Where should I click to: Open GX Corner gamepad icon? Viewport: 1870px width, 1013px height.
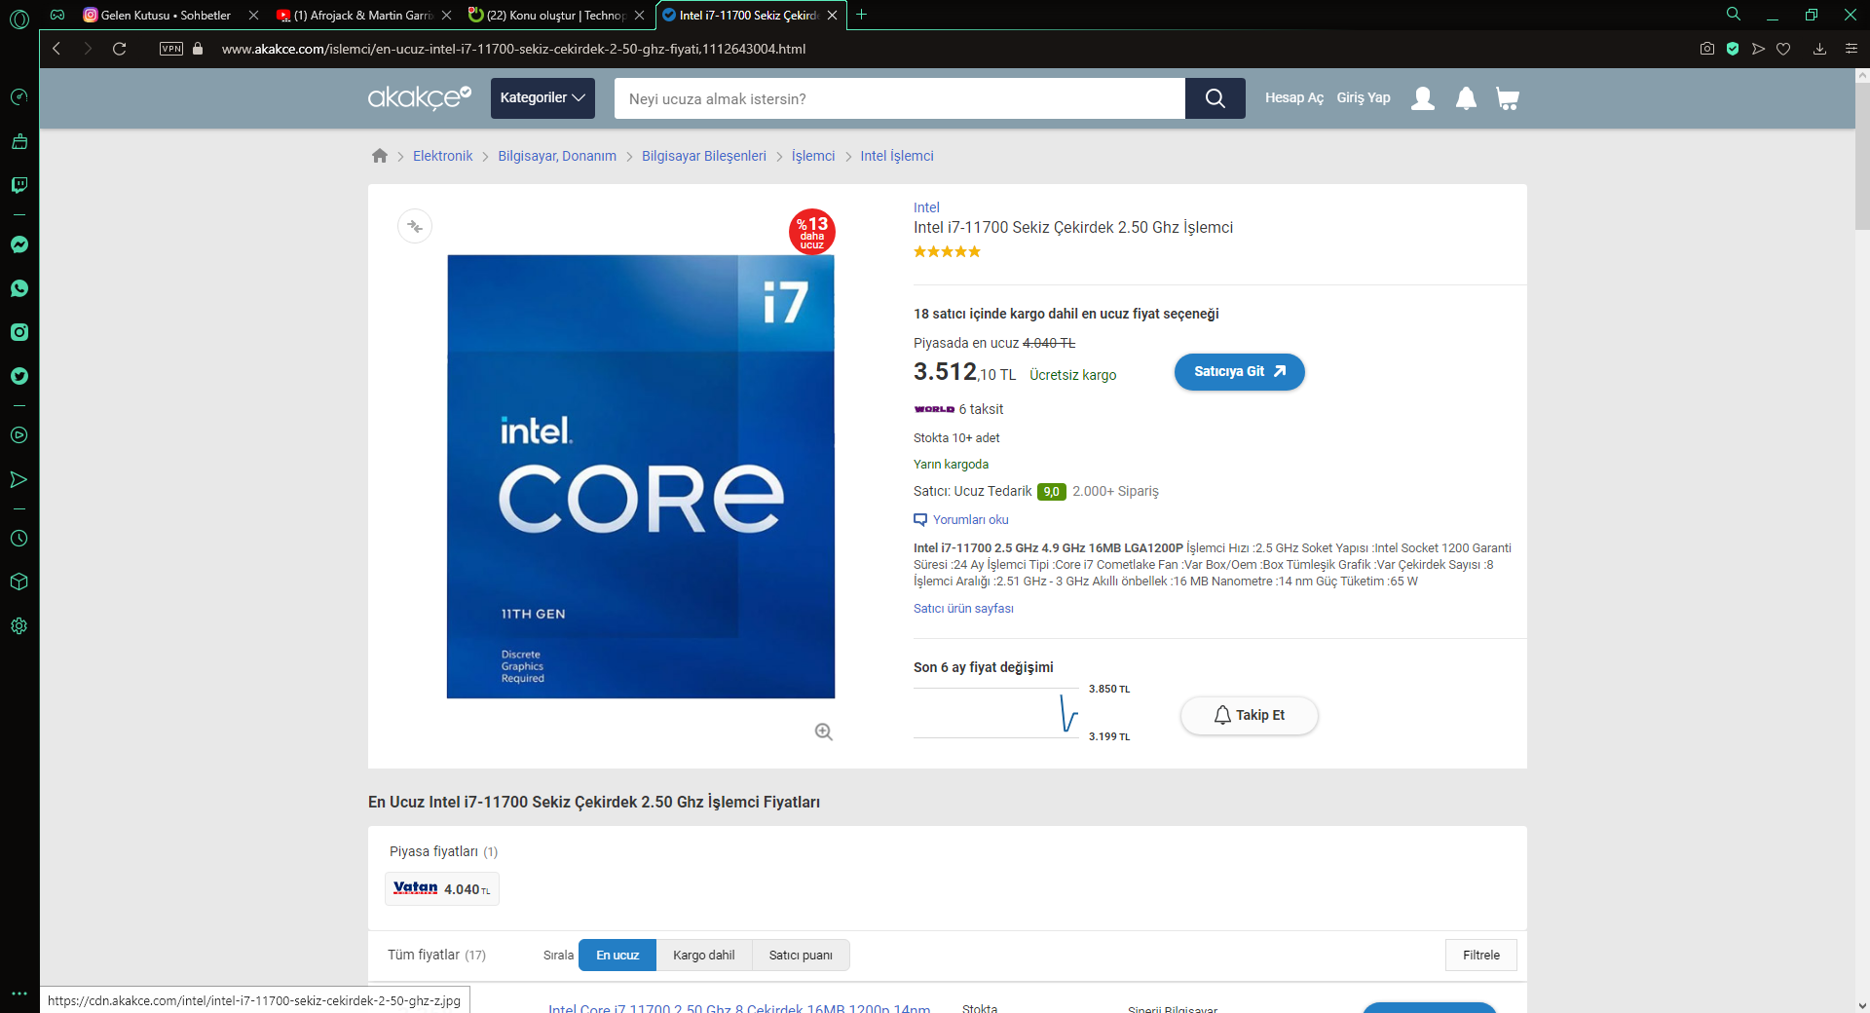coord(57,15)
